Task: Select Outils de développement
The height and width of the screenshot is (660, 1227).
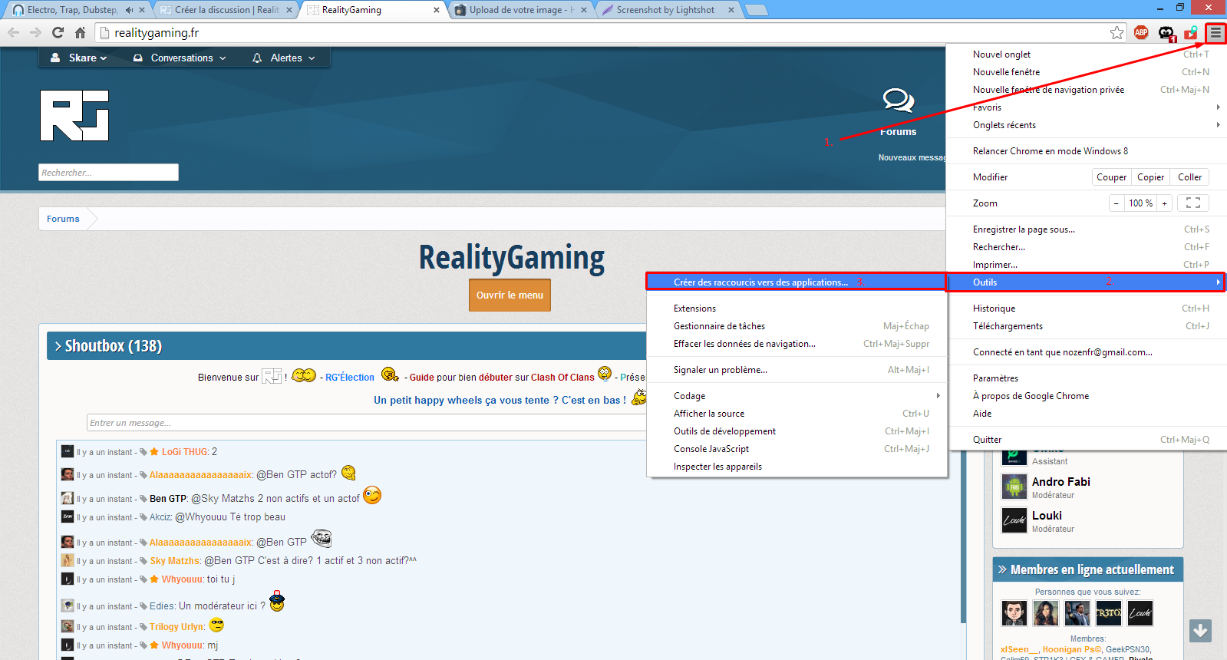Action: point(797,431)
